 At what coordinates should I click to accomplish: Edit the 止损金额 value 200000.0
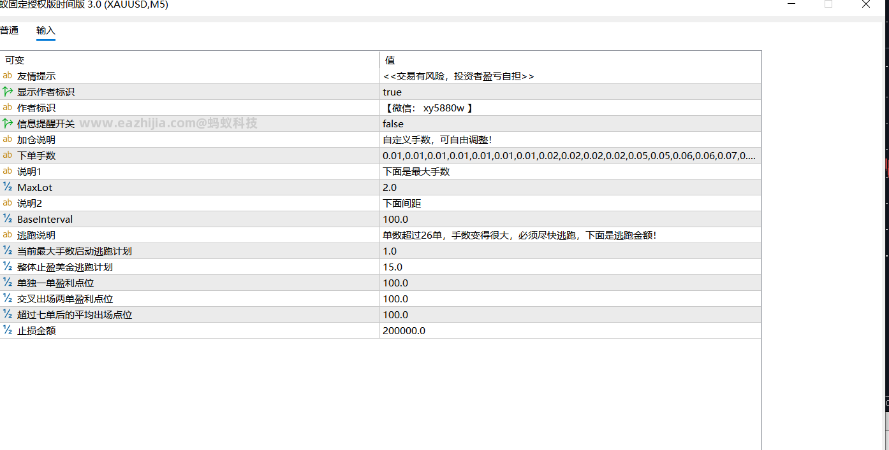[570, 330]
